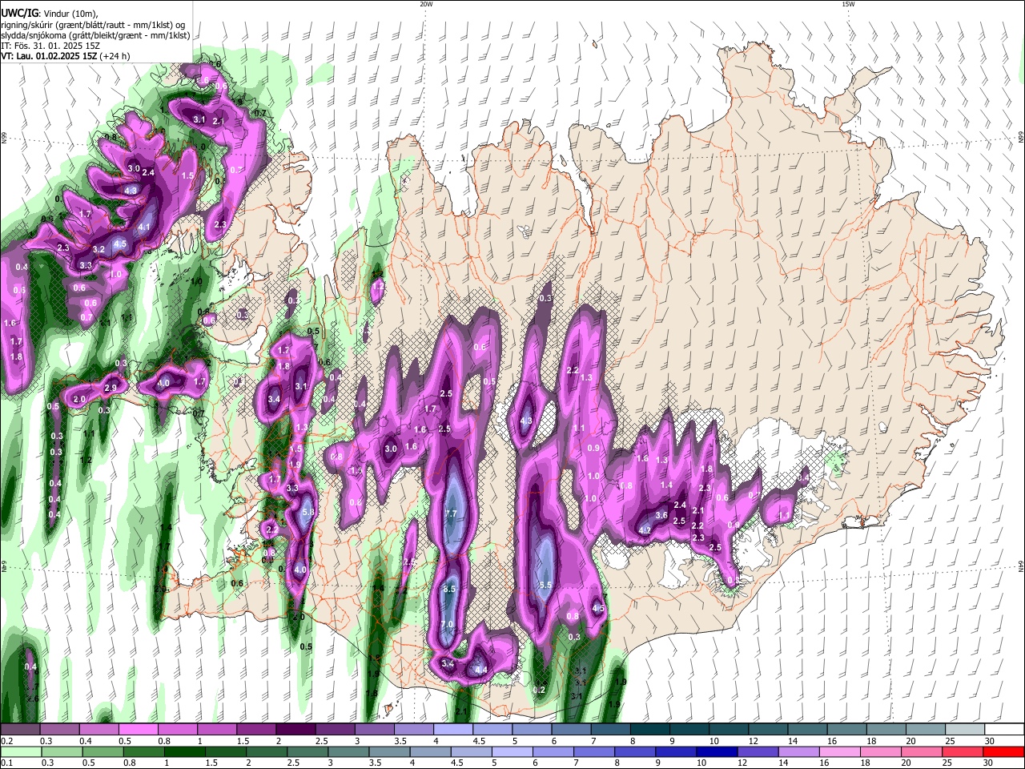Click the 3.2 precipitation value on the map
The image size is (1025, 769).
[x=98, y=250]
